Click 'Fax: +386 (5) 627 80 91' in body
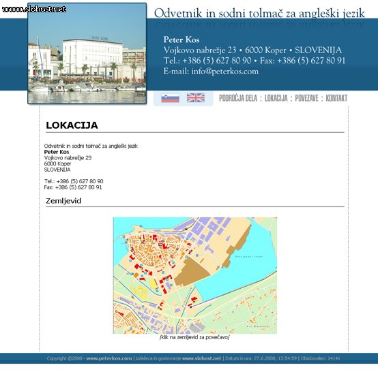This screenshot has height=376, width=378. point(73,187)
